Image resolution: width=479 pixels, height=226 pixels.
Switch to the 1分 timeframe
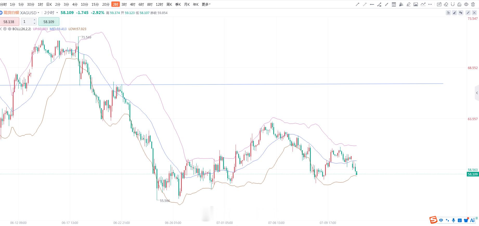tap(12, 4)
